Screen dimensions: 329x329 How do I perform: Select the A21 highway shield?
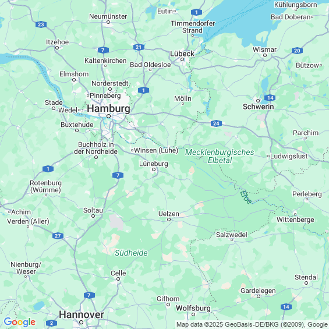click(139, 47)
